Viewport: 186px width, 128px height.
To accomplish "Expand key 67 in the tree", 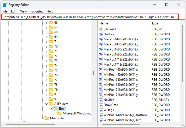I will tap(47, 27).
